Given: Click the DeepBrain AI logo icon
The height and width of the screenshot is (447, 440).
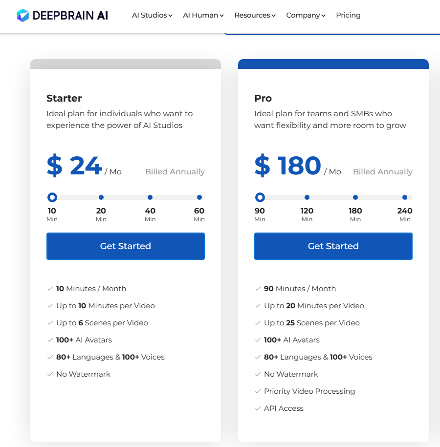Looking at the screenshot, I should tap(23, 15).
